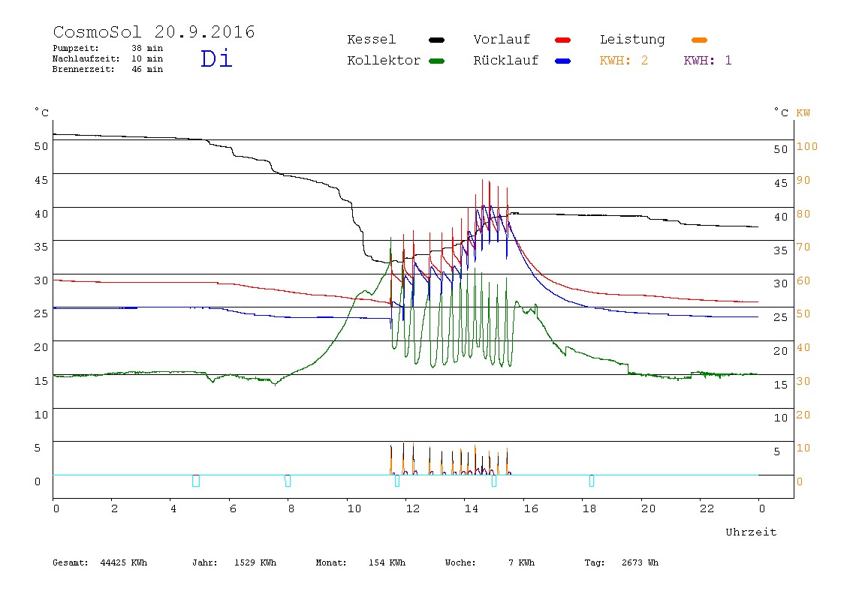Select the "Jahr:" label
Screen dimensions: 862x609
[205, 562]
